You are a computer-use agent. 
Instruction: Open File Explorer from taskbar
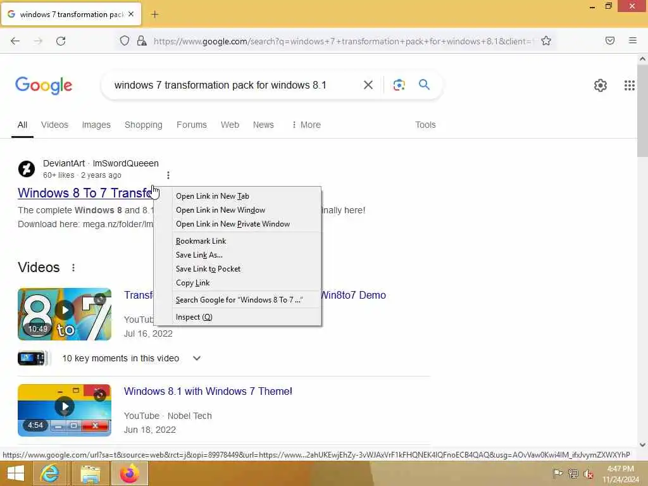[90, 473]
